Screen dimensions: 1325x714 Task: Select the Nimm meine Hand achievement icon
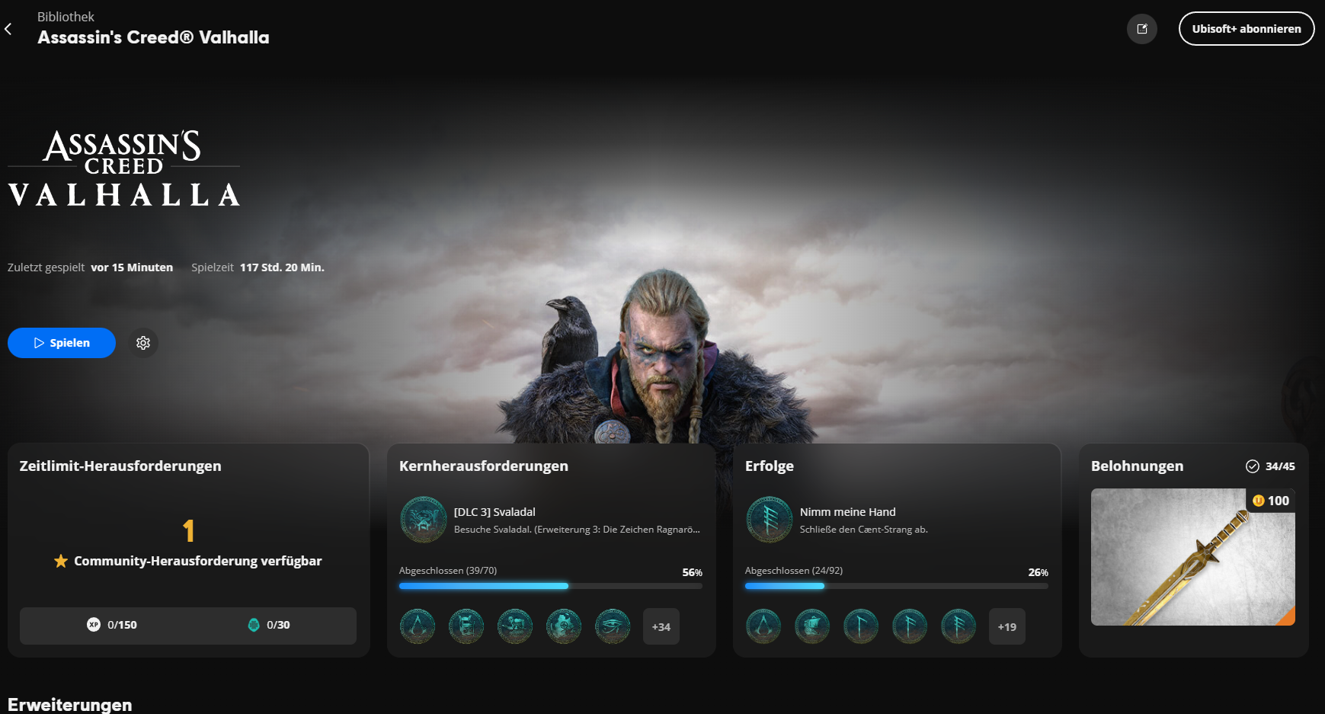click(x=770, y=520)
